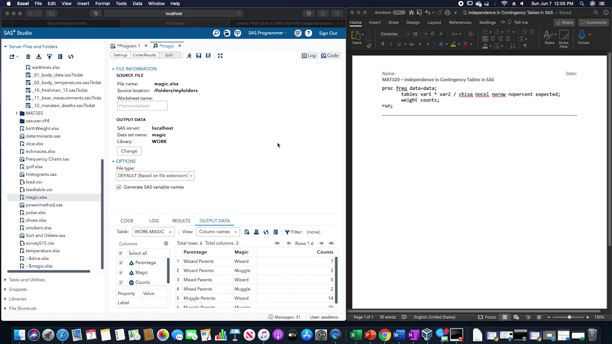Toggle the Generate SAS variable names checkbox

click(x=119, y=187)
